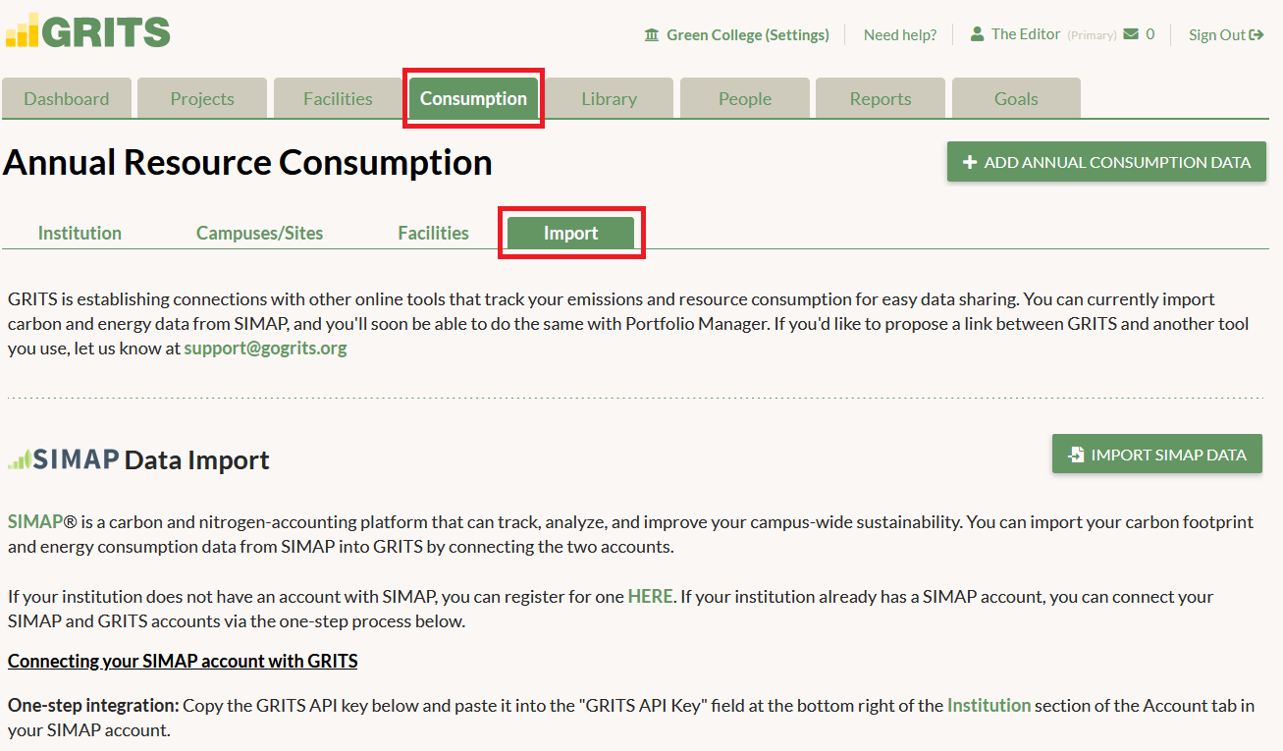The image size is (1283, 751).
Task: Click the GRITS logo
Action: point(87,31)
